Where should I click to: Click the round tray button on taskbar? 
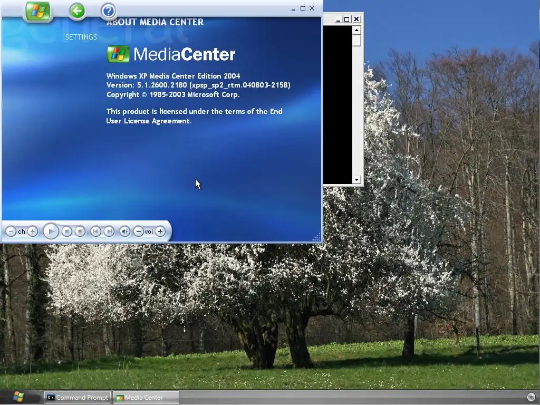pos(531,397)
